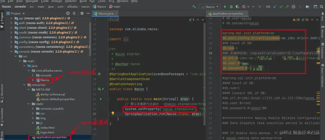This screenshot has width=325, height=140.
Task: Select the Nacos class in project tree
Action: tap(45, 80)
